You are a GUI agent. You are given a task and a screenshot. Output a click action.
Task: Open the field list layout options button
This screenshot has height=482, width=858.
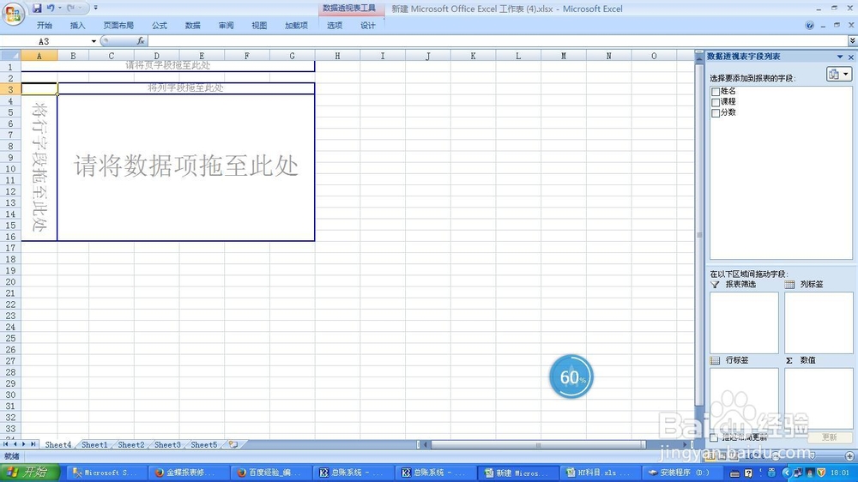(x=838, y=75)
